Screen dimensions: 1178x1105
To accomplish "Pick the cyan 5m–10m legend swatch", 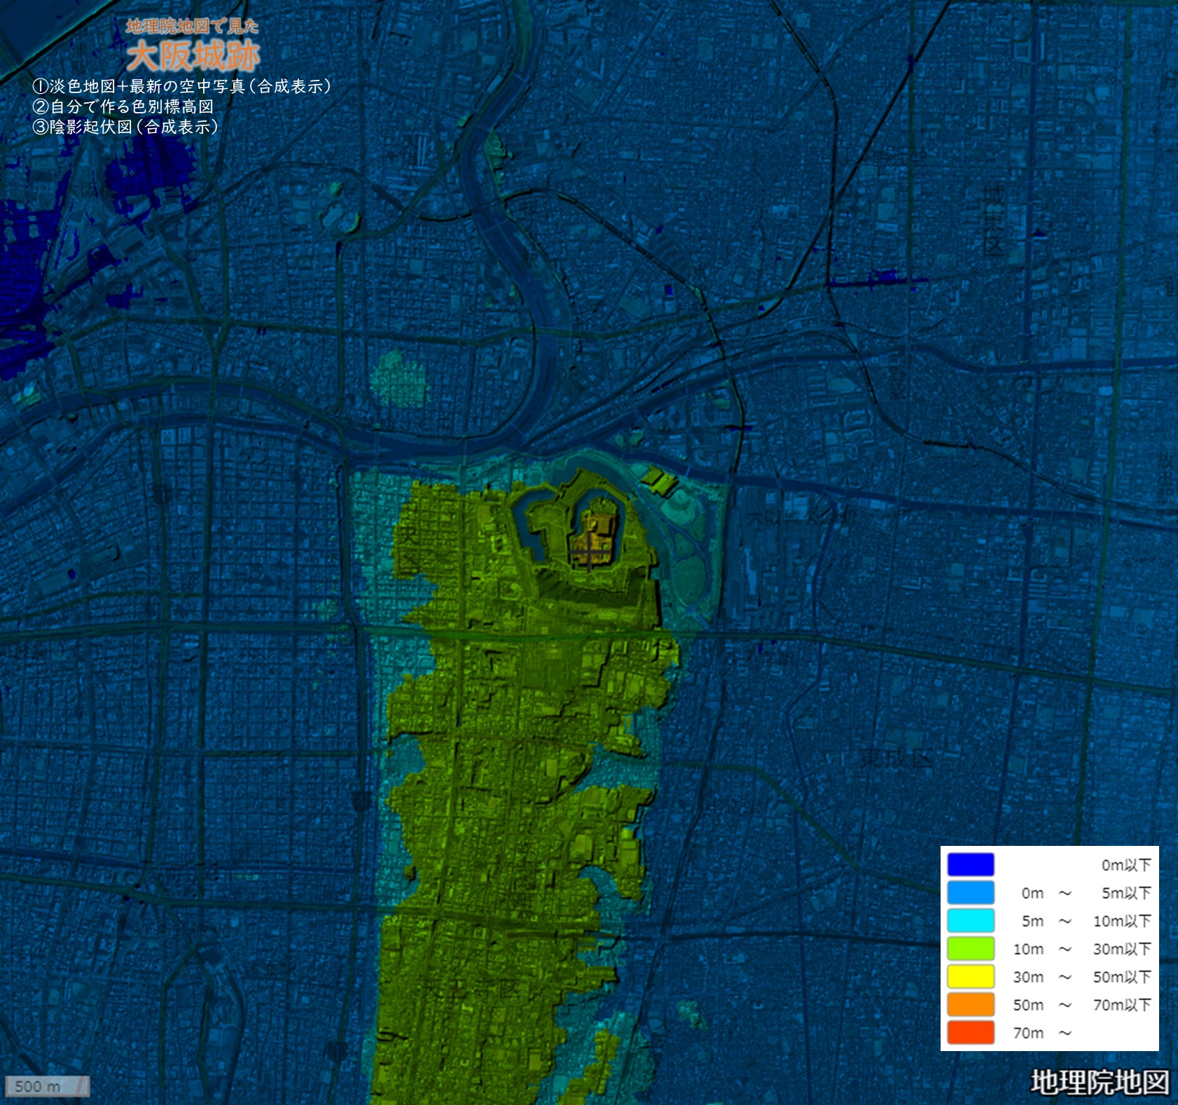I will [970, 921].
